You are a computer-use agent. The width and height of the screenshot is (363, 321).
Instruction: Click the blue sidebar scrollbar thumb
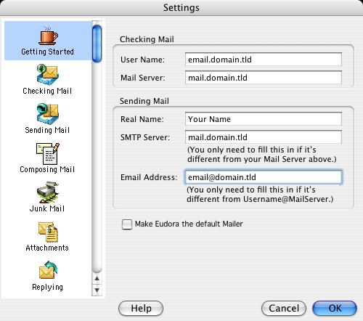point(97,44)
